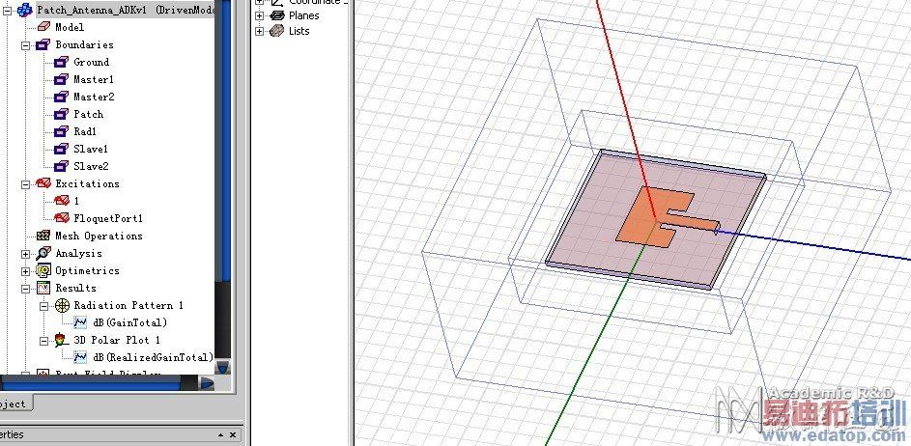Image resolution: width=911 pixels, height=446 pixels.
Task: Click the Results chart icon
Action: [x=43, y=288]
